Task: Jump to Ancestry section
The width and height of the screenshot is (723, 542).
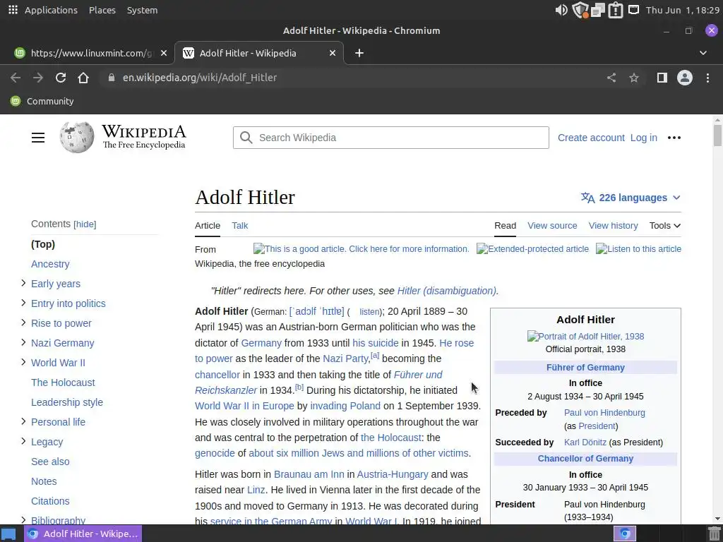Action: [x=50, y=264]
